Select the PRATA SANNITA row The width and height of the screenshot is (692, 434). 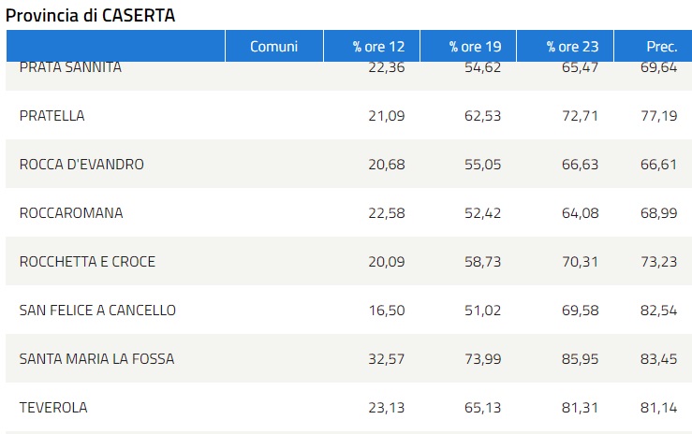(70, 69)
